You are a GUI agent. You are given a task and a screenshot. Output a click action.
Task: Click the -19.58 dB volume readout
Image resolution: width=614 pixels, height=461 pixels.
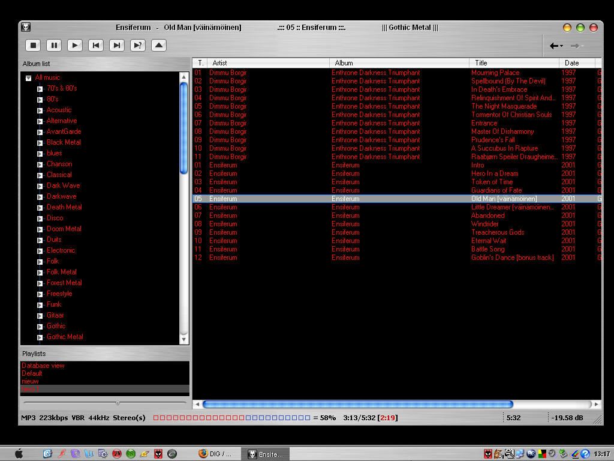pos(567,418)
